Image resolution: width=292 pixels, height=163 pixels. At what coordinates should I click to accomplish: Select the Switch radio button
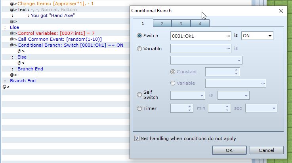139,36
